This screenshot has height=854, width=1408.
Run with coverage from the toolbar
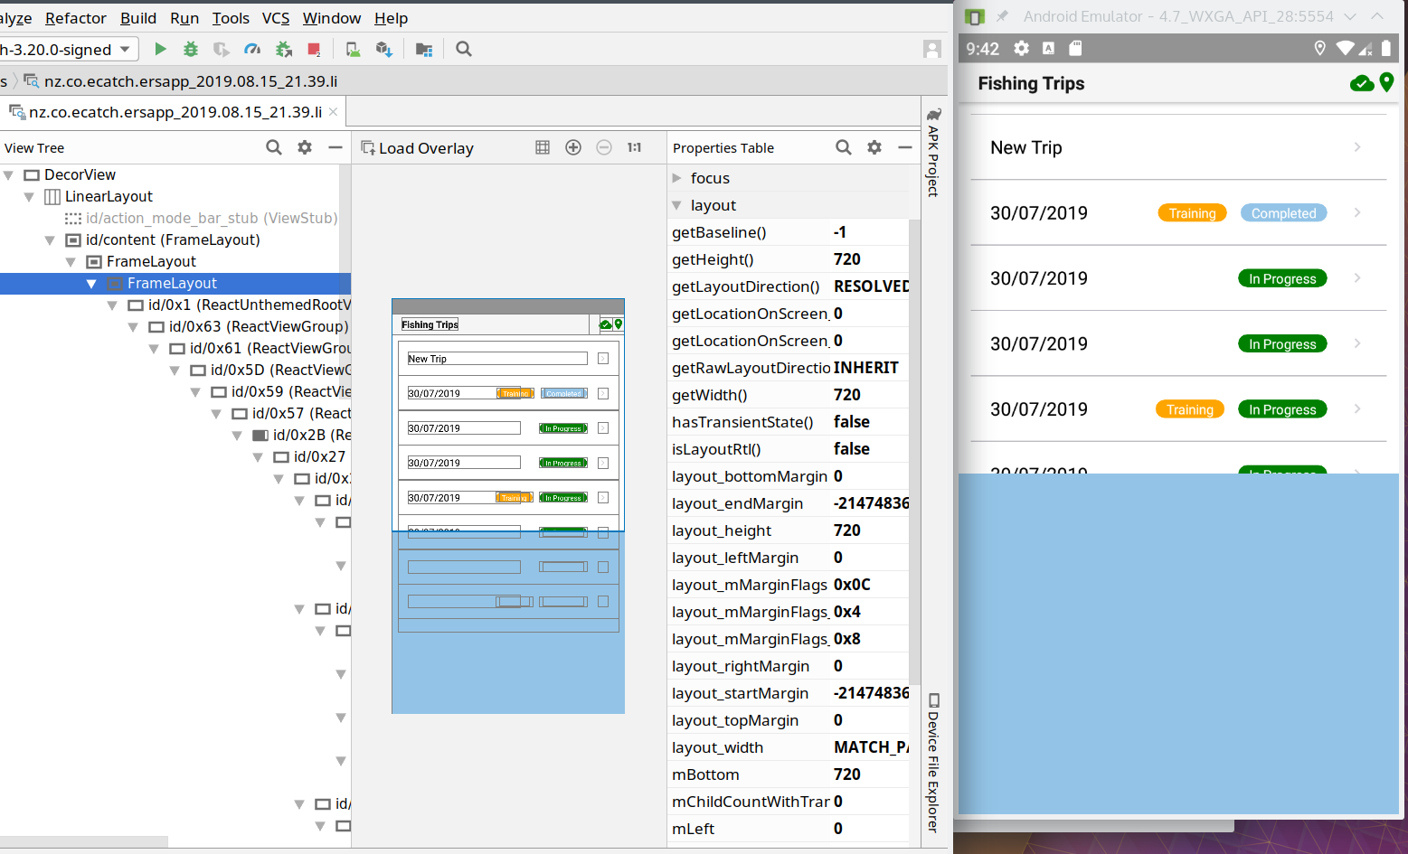point(221,49)
